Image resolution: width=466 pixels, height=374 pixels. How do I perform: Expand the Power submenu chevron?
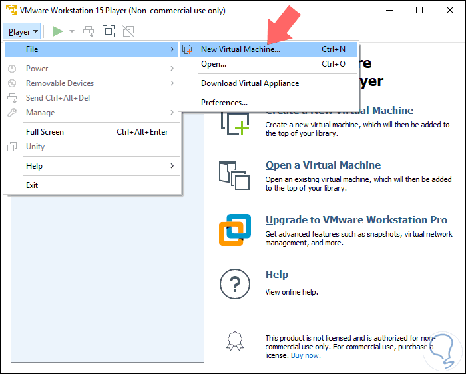tap(172, 69)
